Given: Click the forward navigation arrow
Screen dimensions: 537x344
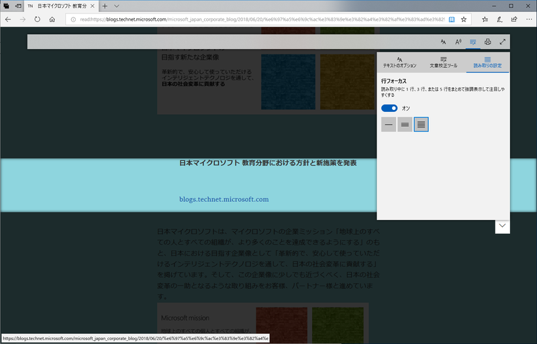Looking at the screenshot, I should (x=23, y=19).
